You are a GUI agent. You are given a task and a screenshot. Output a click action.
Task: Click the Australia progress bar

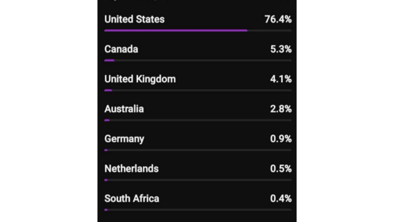click(x=107, y=120)
